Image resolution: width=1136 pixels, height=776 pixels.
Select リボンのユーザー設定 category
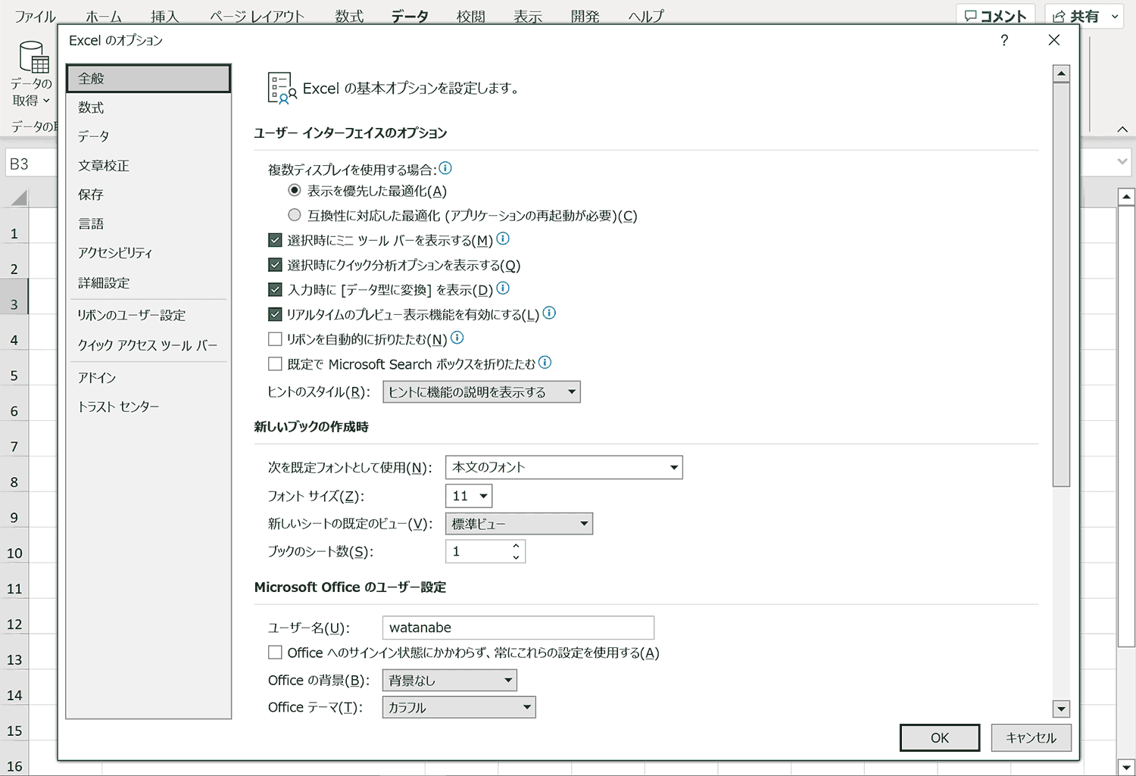click(148, 315)
